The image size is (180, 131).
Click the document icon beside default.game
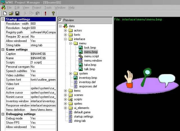70,112
